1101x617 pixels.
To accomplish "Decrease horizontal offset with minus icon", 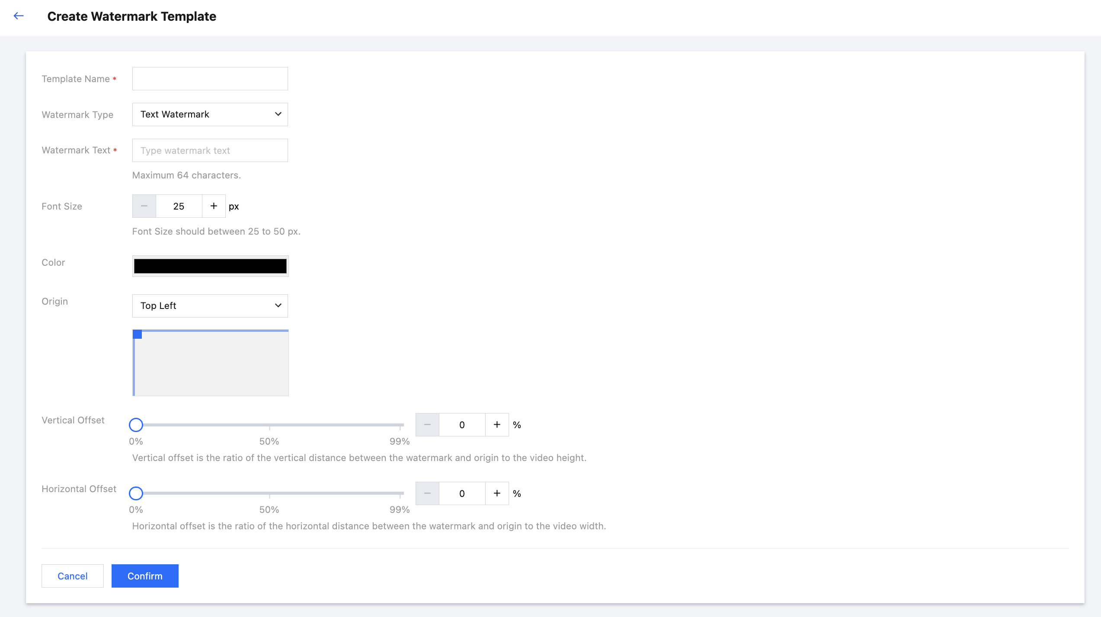I will tap(427, 493).
